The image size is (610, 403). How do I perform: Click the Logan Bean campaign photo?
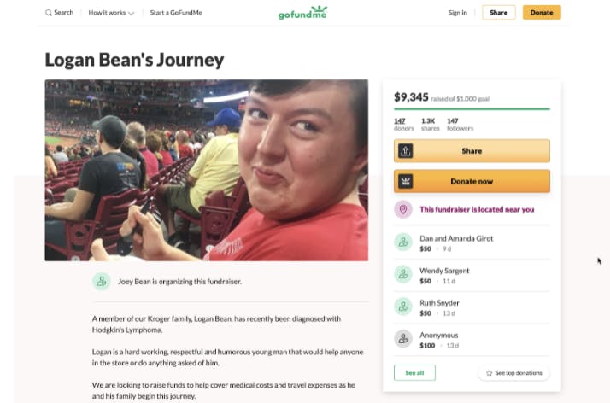206,170
